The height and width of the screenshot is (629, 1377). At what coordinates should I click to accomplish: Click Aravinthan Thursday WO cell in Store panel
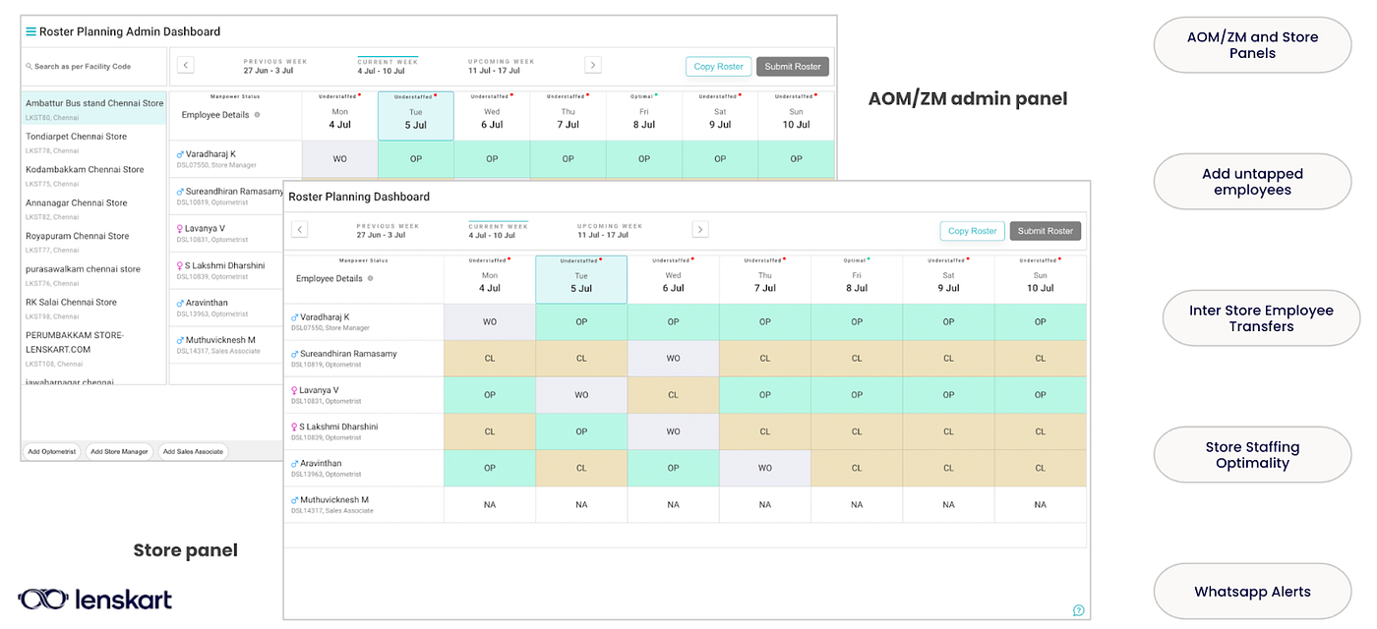[x=765, y=468]
